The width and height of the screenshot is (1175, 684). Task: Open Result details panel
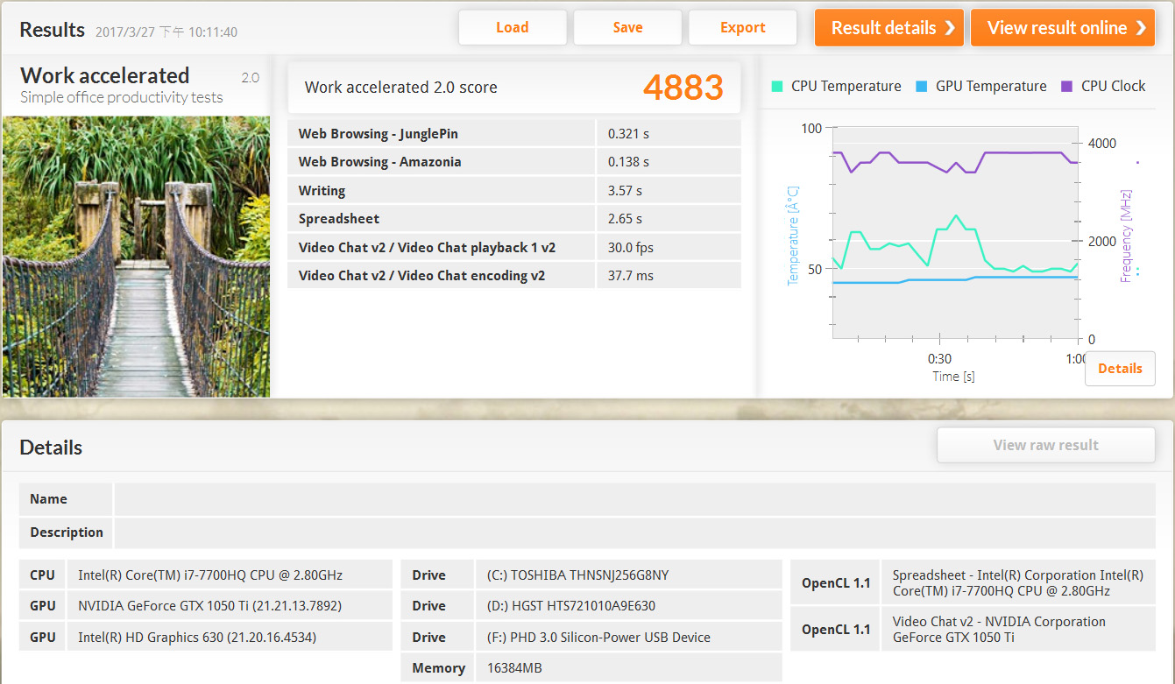[888, 28]
